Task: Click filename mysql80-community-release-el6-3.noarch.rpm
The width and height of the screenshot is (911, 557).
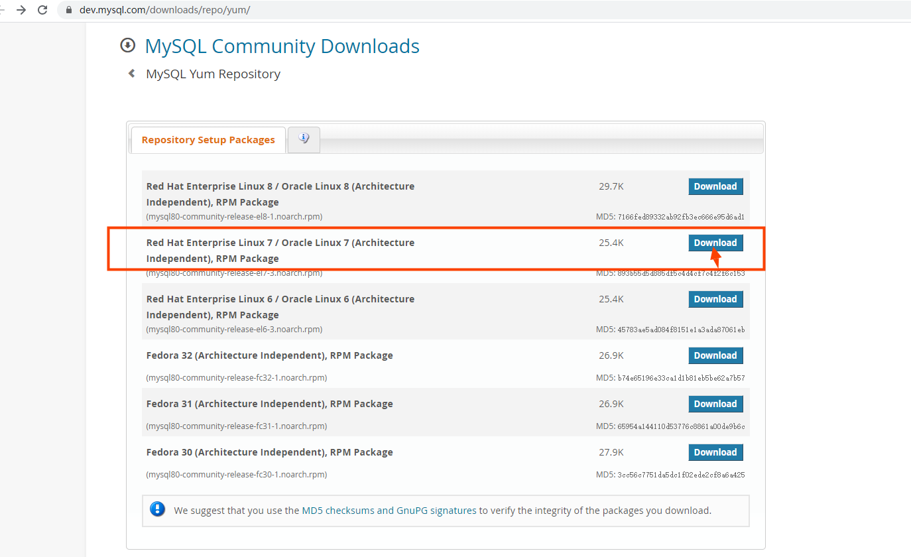Action: 235,330
